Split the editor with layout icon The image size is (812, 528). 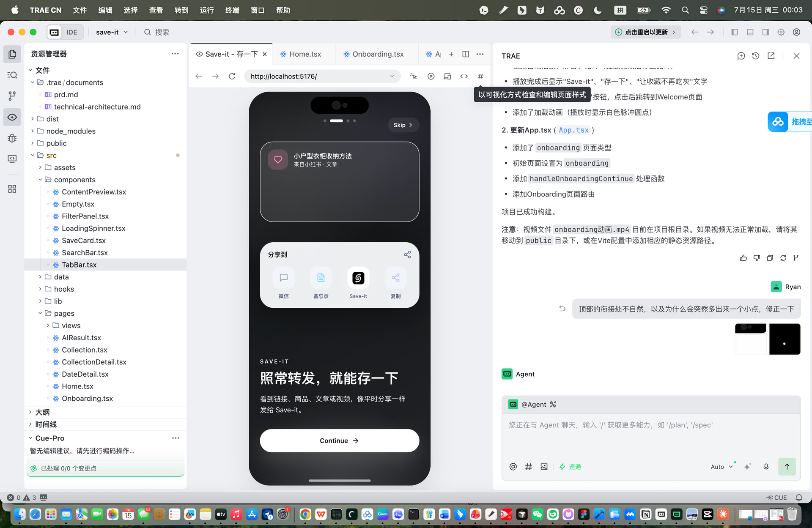(466, 54)
